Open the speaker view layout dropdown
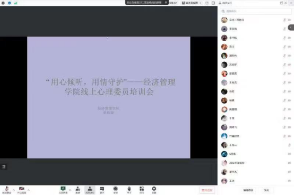This screenshot has height=195, width=294. (x=192, y=3)
